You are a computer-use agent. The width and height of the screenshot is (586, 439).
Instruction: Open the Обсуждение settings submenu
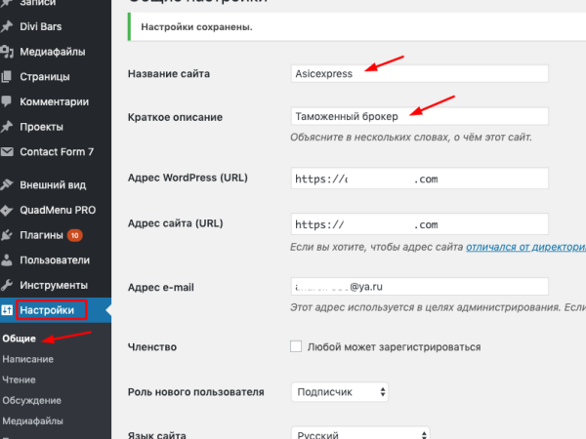(x=31, y=400)
